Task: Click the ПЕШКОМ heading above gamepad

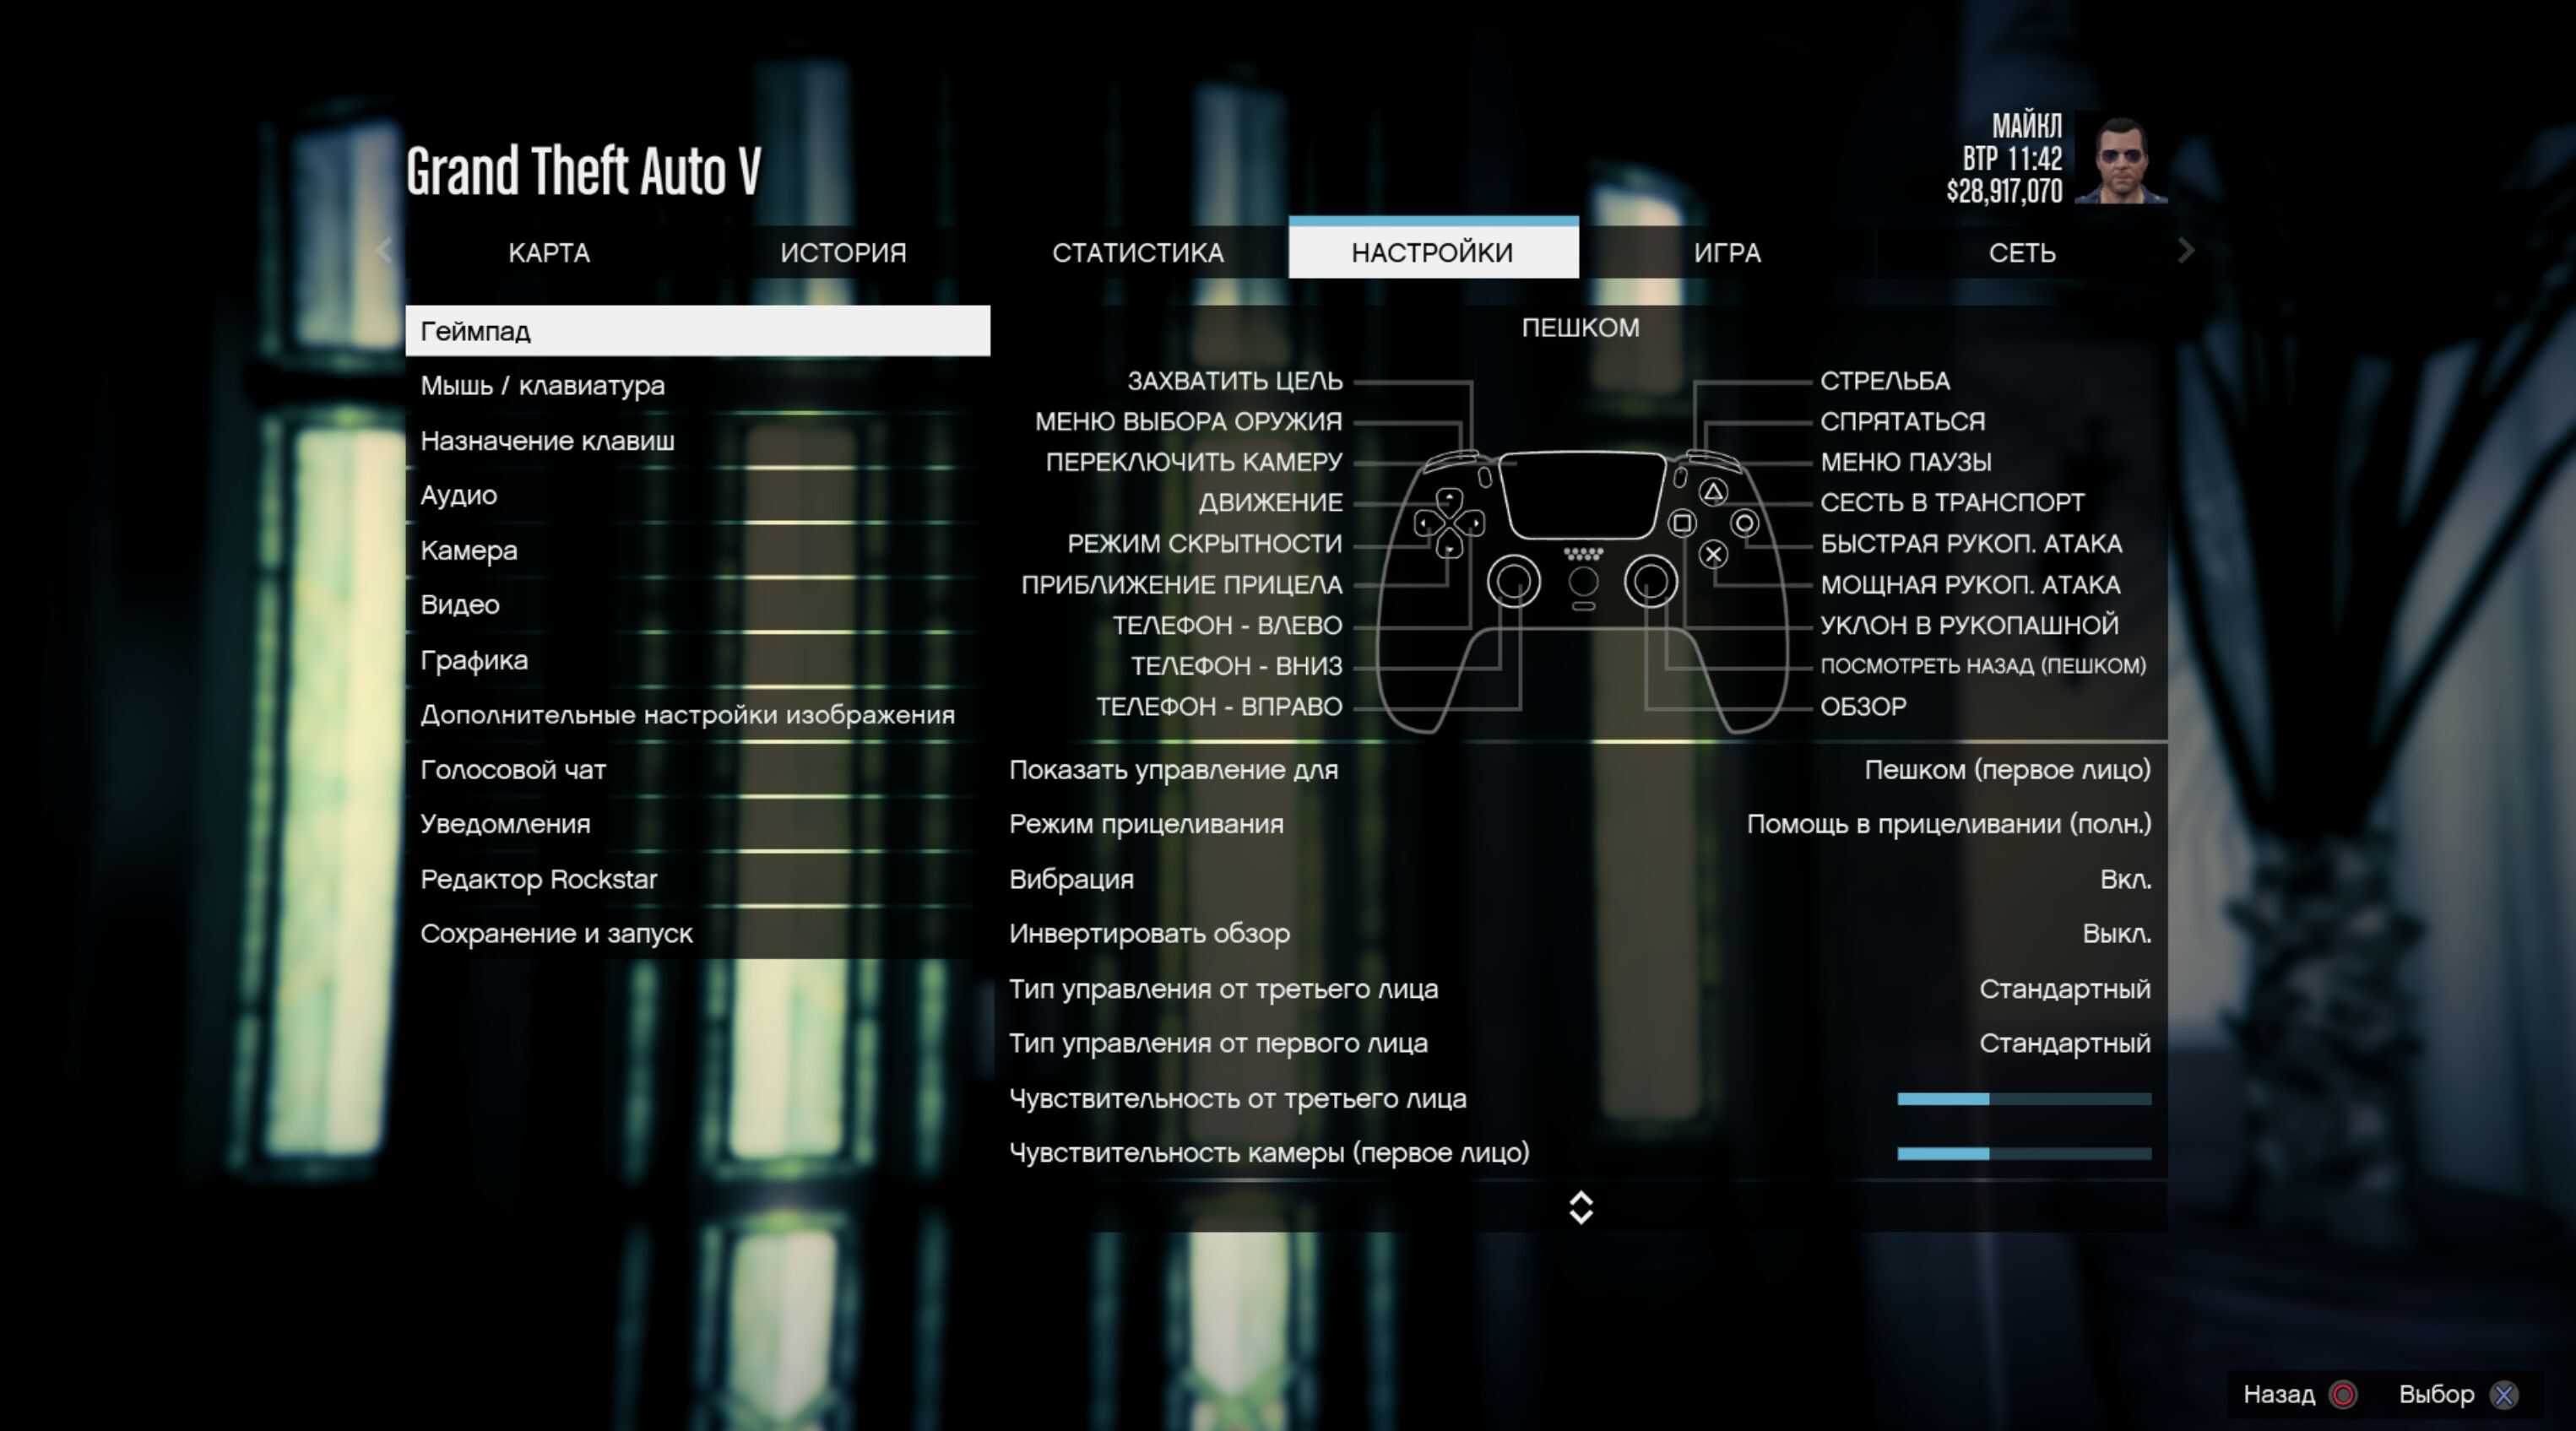Action: 1581,328
